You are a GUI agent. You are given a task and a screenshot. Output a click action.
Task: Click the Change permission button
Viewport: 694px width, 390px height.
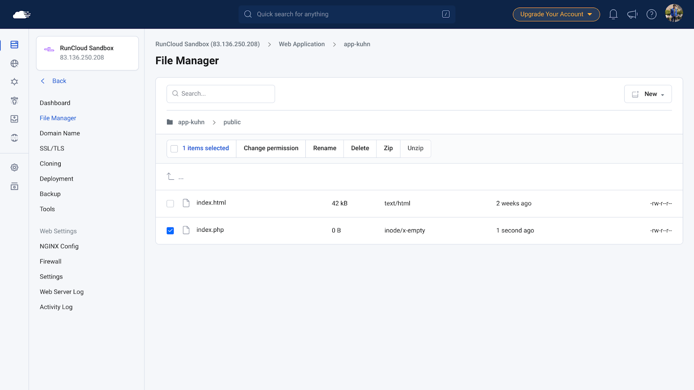[x=271, y=148]
